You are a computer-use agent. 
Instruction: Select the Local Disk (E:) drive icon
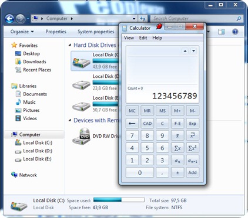point(81,107)
